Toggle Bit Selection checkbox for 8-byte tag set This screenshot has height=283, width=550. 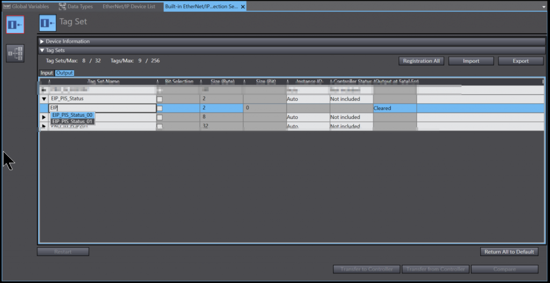coord(160,117)
